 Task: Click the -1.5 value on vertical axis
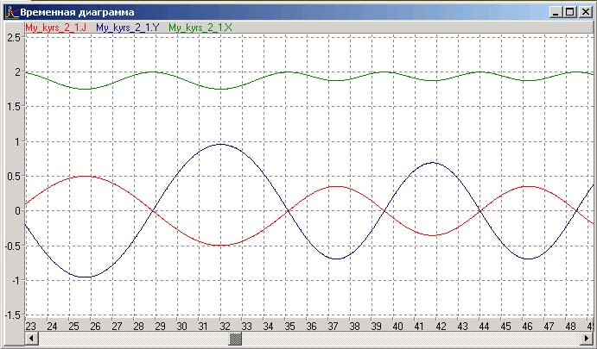13,315
